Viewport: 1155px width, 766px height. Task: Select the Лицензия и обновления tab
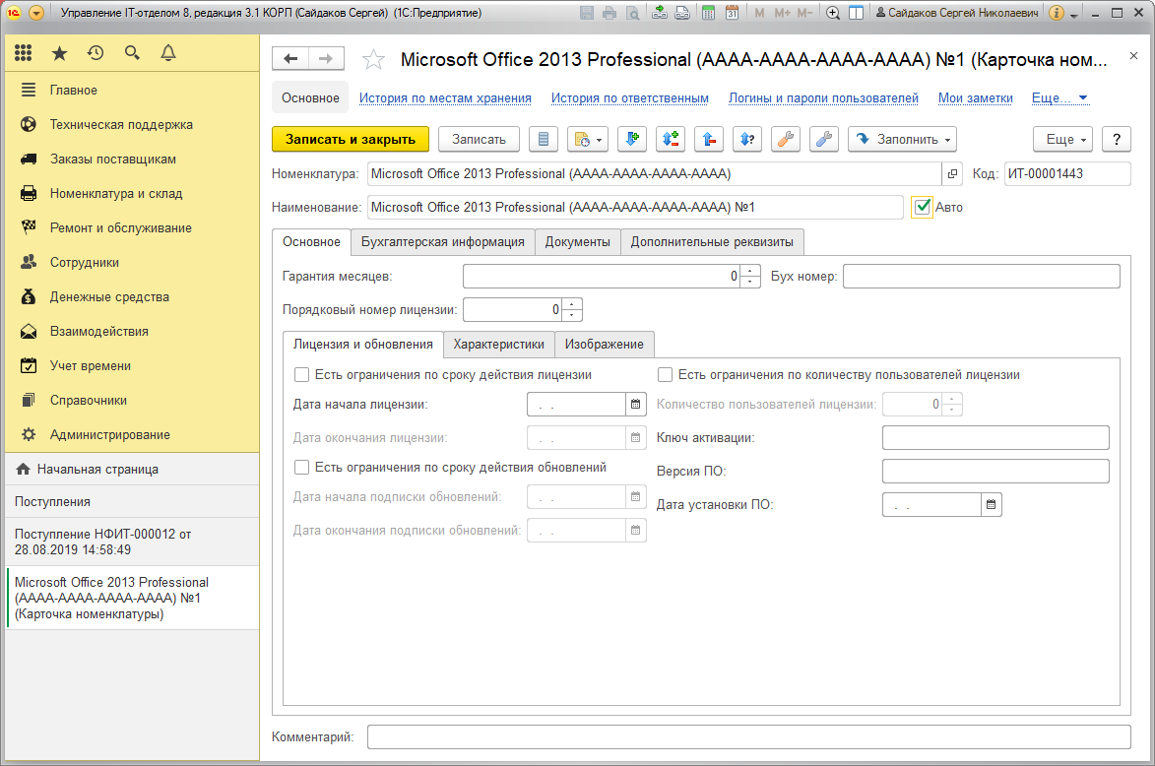[363, 344]
